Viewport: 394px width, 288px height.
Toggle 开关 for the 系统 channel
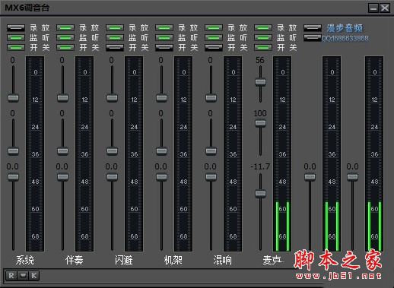[x=16, y=47]
